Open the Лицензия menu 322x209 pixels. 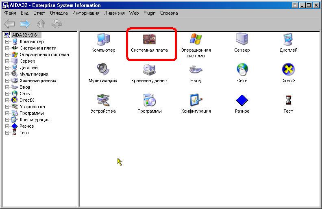coord(114,13)
